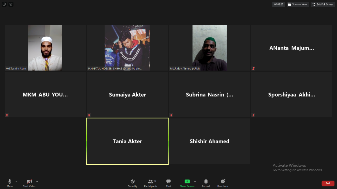Switch to Speaker View
The width and height of the screenshot is (337, 189).
pos(298,4)
